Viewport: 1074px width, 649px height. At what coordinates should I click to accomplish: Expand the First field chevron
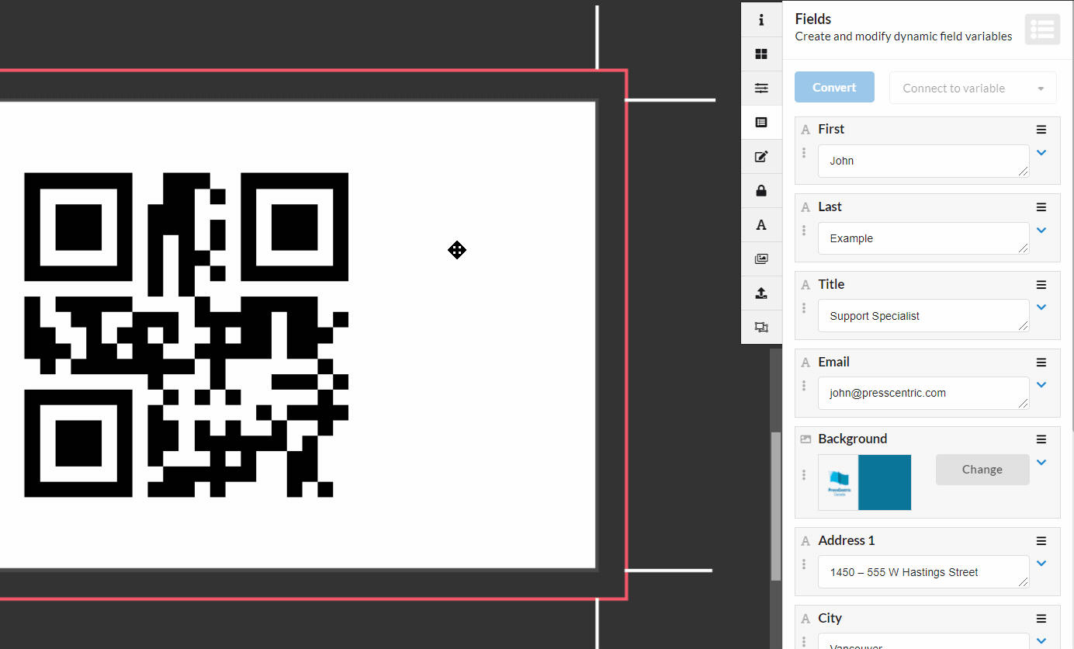tap(1041, 152)
